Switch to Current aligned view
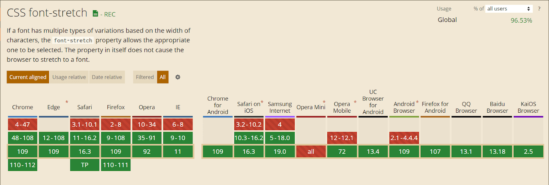 coord(28,77)
